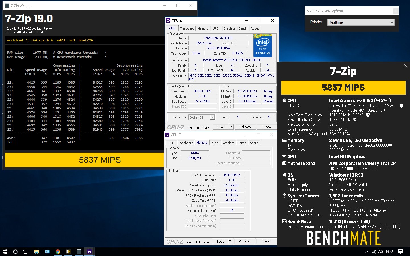Click the BenchMate section icon
Image resolution: width=410 pixels, height=256 pixels.
[284, 222]
